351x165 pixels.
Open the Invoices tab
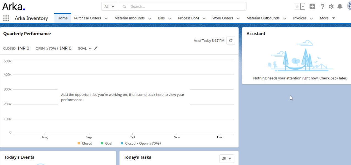click(x=300, y=18)
